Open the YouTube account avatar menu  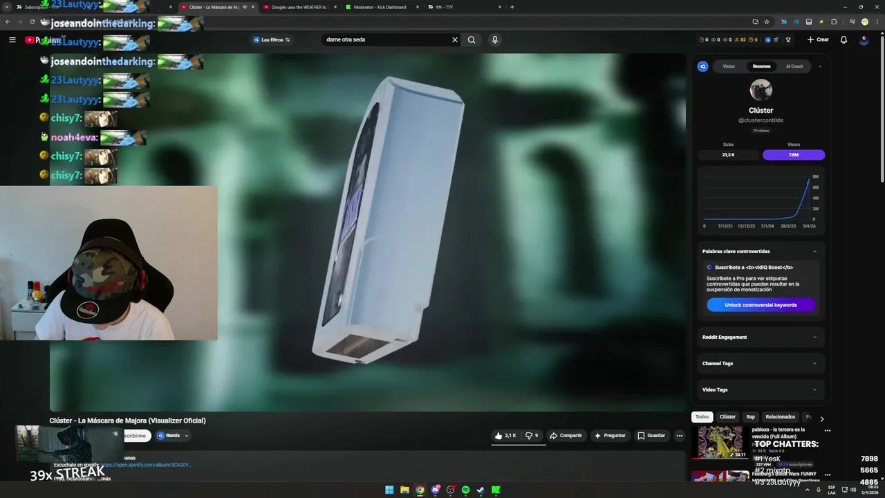click(x=864, y=40)
